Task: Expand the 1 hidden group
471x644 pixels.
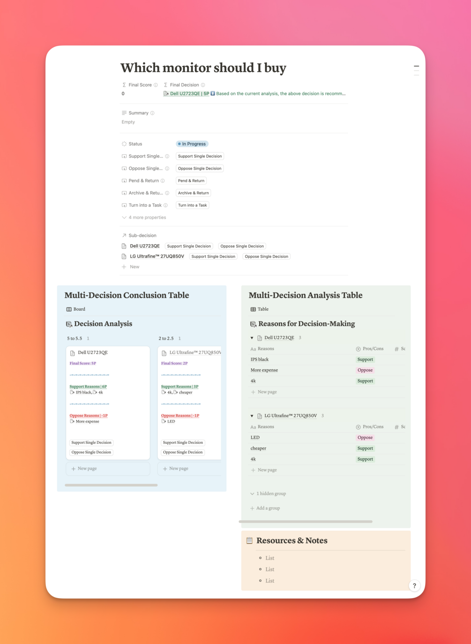Action: 268,494
